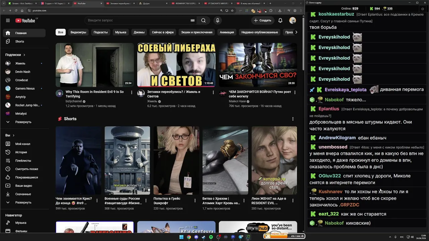This screenshot has height=241, width=429.
Task: Start voice search with microphone icon
Action: [218, 20]
